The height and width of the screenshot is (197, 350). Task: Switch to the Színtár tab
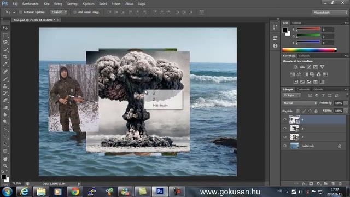(296, 23)
